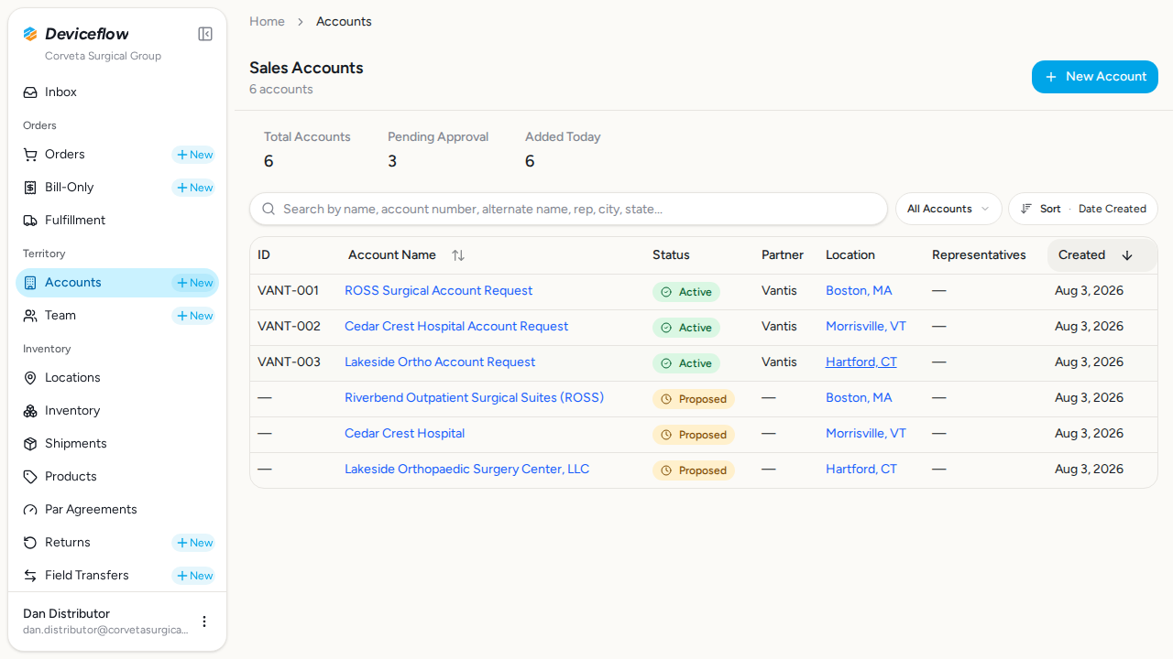The width and height of the screenshot is (1173, 659).
Task: Click Boston, MA for VANT-001
Action: click(859, 291)
